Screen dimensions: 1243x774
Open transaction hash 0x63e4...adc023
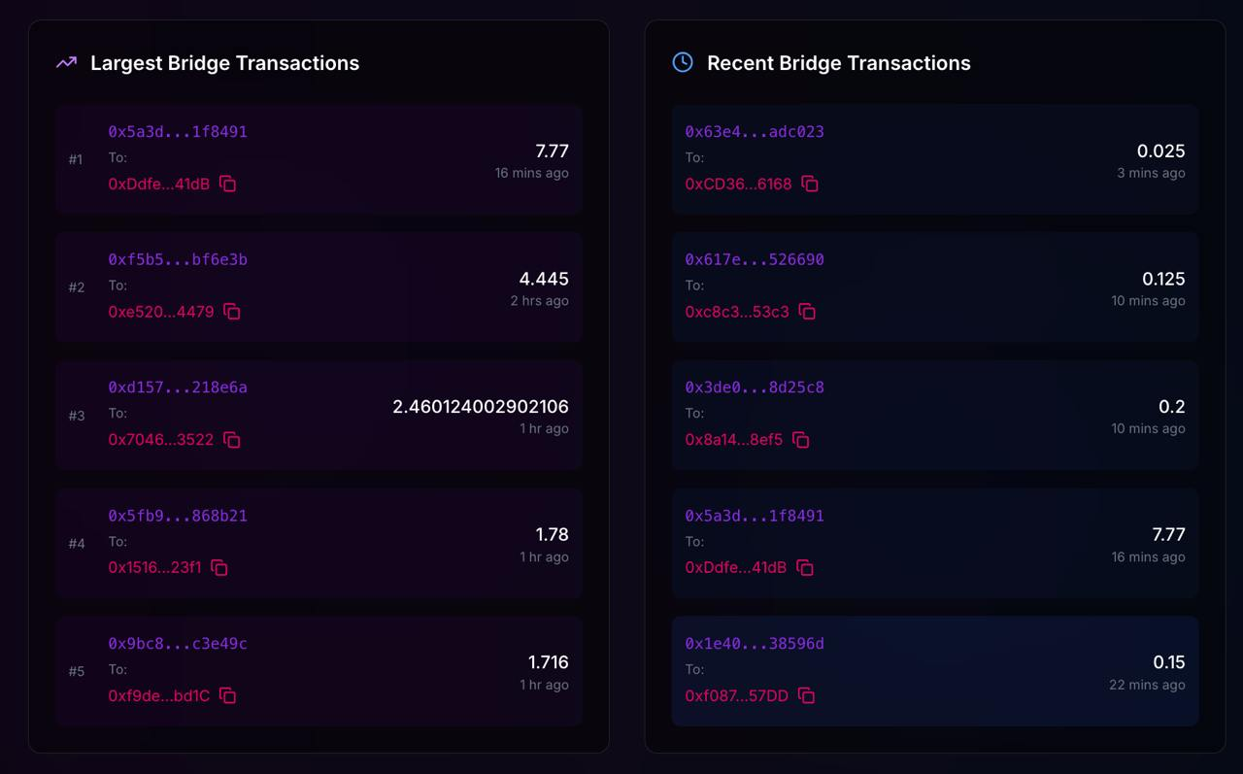(755, 131)
